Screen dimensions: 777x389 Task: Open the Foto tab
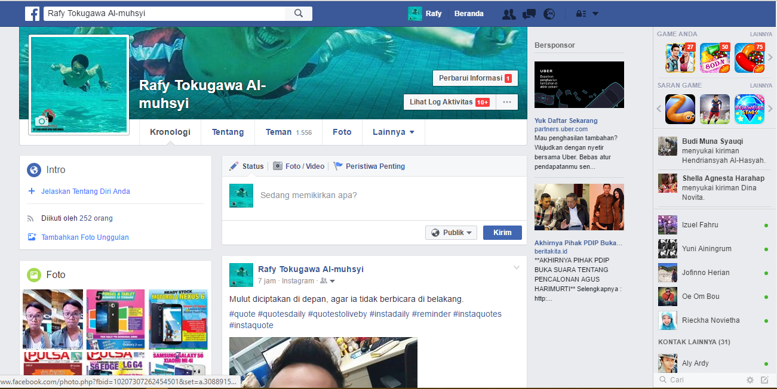coord(342,132)
